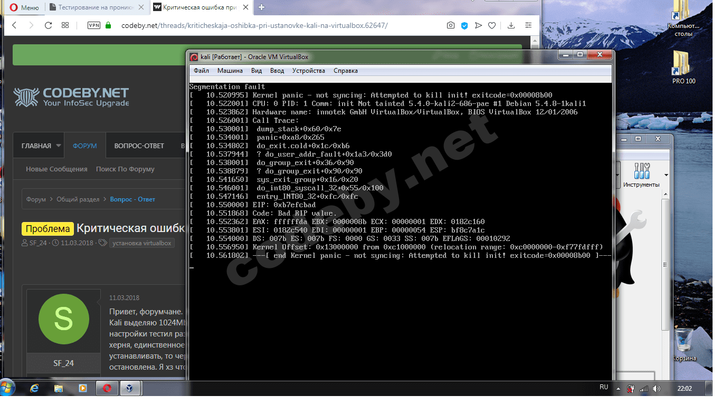Add page to bookmarks with heart icon
This screenshot has width=721, height=405.
coord(492,25)
